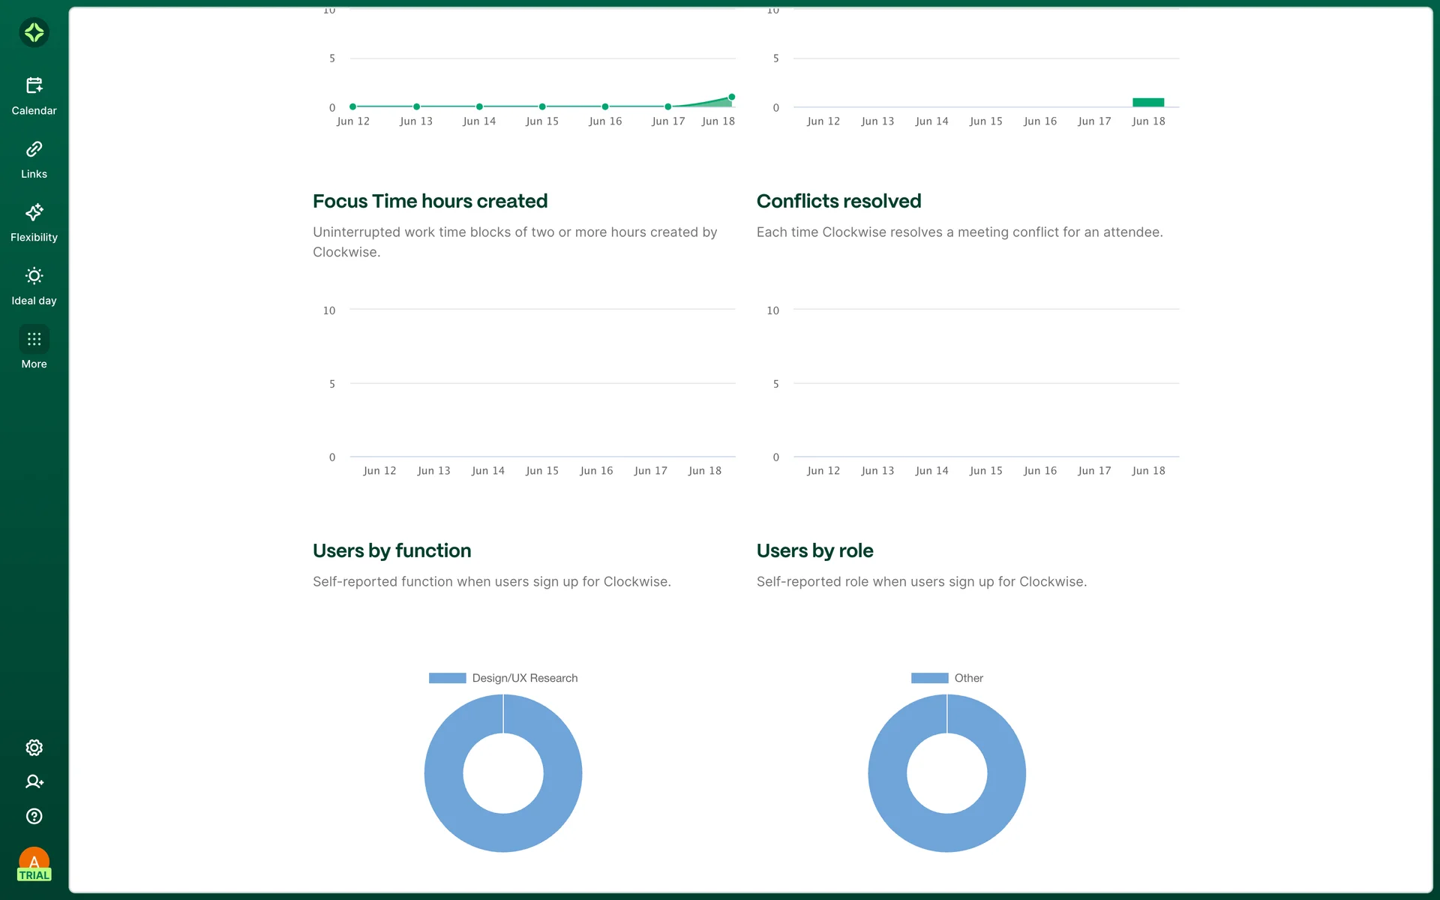This screenshot has width=1440, height=900.
Task: Click the Conflicts resolved heading
Action: point(838,201)
